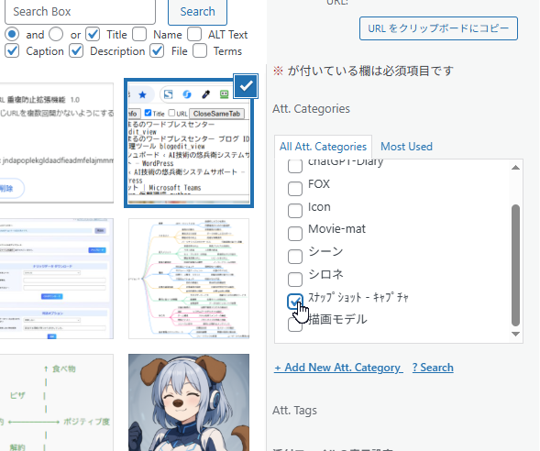Click Add New Att. Category link
The image size is (540, 451).
pyautogui.click(x=338, y=368)
